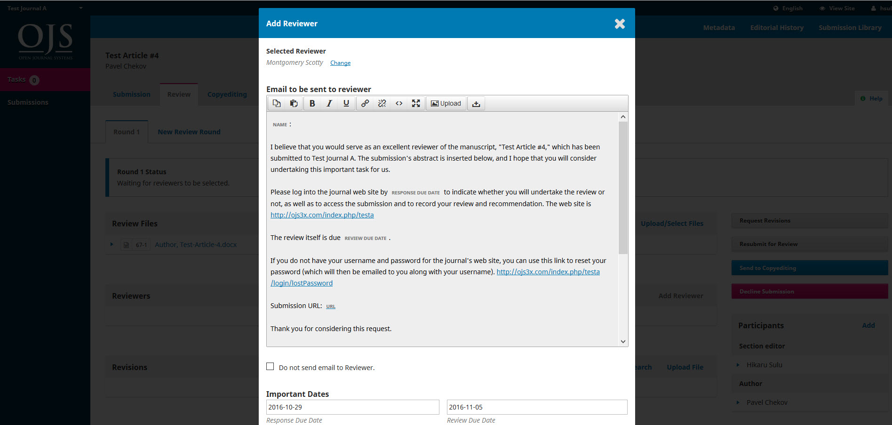Click the remove link icon
Image resolution: width=892 pixels, height=425 pixels.
[382, 103]
